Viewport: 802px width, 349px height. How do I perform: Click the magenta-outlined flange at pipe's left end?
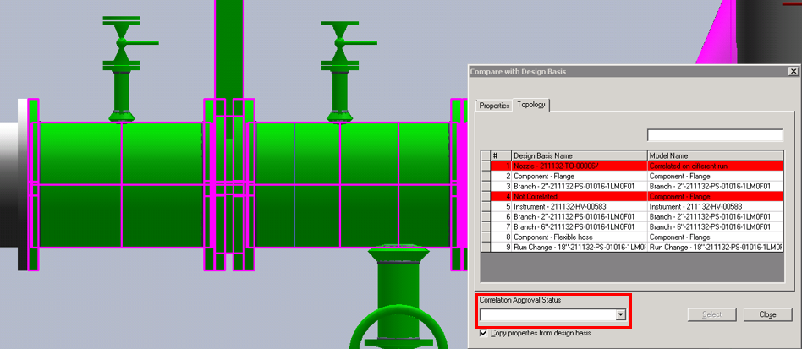(33, 184)
